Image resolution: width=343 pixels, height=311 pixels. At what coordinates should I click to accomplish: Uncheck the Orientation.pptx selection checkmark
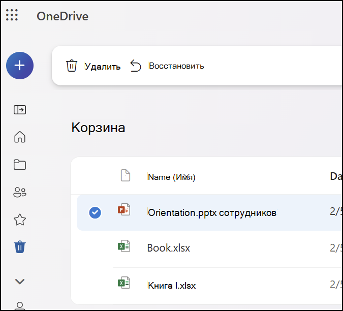point(95,212)
